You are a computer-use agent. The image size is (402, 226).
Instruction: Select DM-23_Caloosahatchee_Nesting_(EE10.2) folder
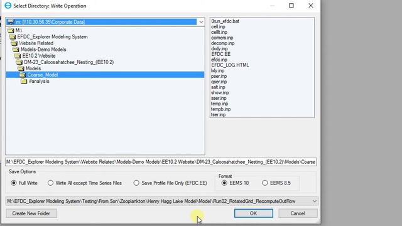click(68, 62)
